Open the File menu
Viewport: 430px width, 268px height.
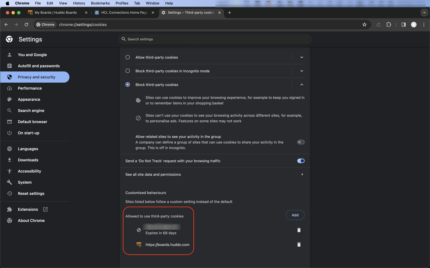[38, 3]
